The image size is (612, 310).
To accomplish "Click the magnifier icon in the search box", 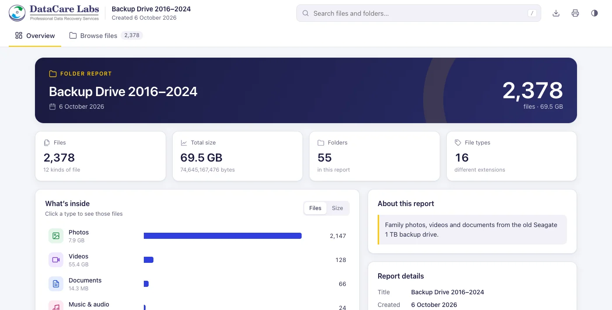I will 306,13.
